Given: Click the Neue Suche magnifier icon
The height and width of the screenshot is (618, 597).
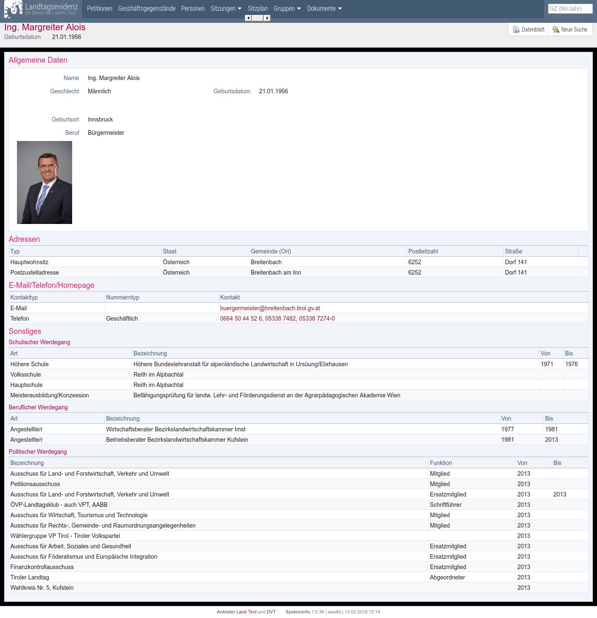Looking at the screenshot, I should 556,30.
